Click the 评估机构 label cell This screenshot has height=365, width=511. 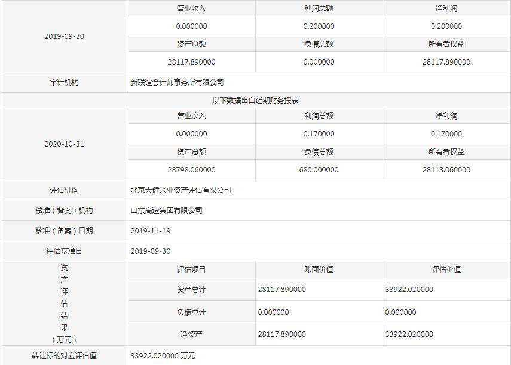click(64, 190)
